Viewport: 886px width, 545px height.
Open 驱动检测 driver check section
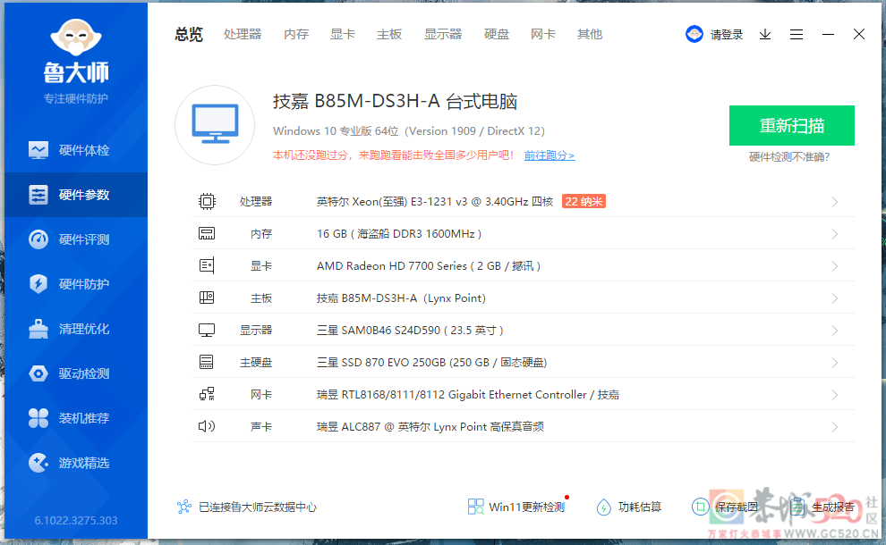76,373
